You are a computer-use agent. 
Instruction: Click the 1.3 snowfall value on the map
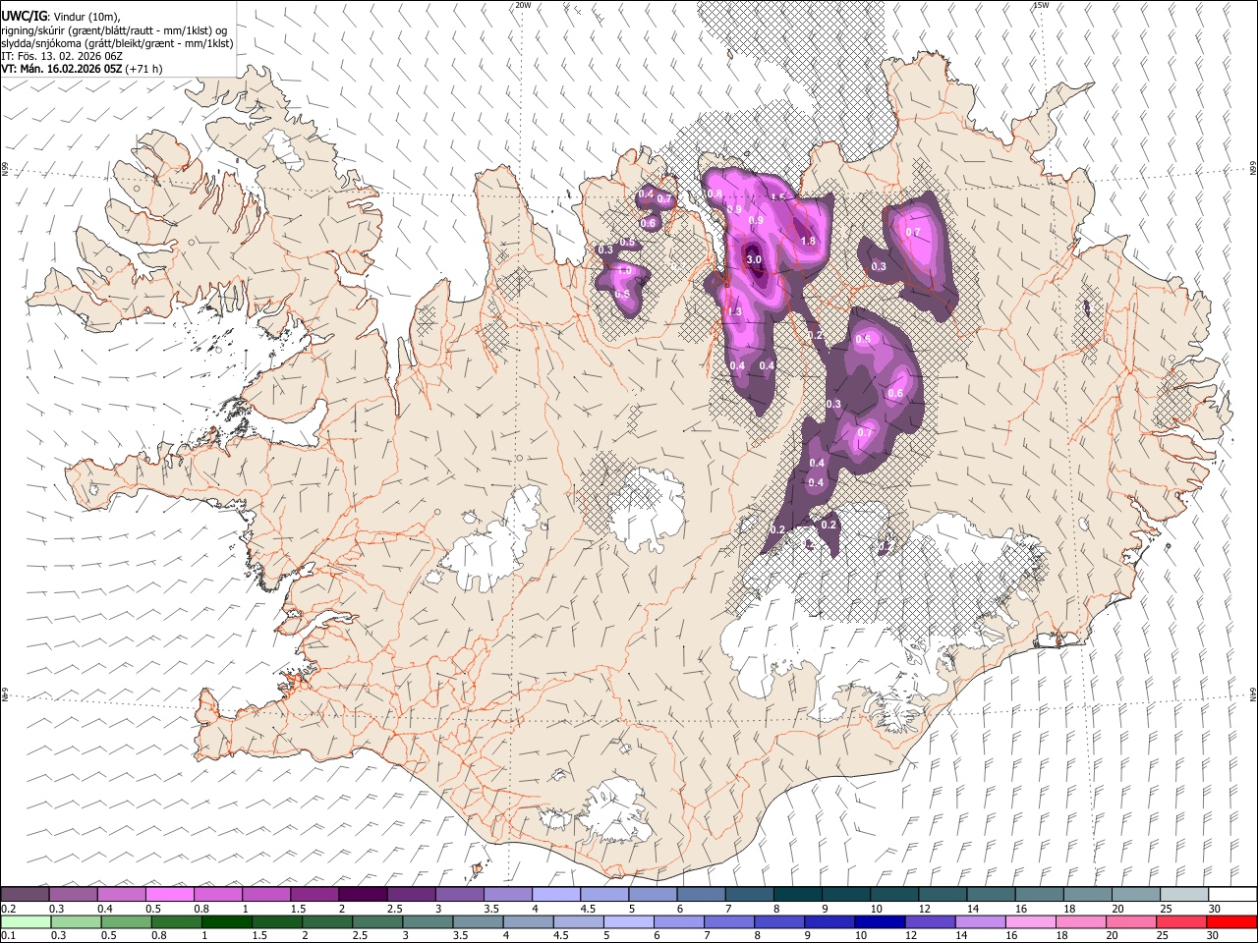pos(734,312)
